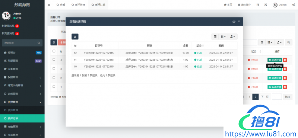The width and height of the screenshot is (298, 138).
Task: Switch to the 质押管理 tab in top bar
Action: click(78, 5)
